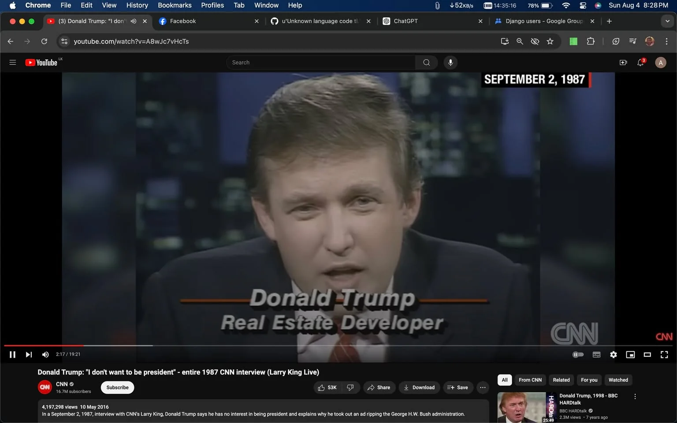
Task: Mute the Donald Trump tab audio
Action: pyautogui.click(x=134, y=21)
